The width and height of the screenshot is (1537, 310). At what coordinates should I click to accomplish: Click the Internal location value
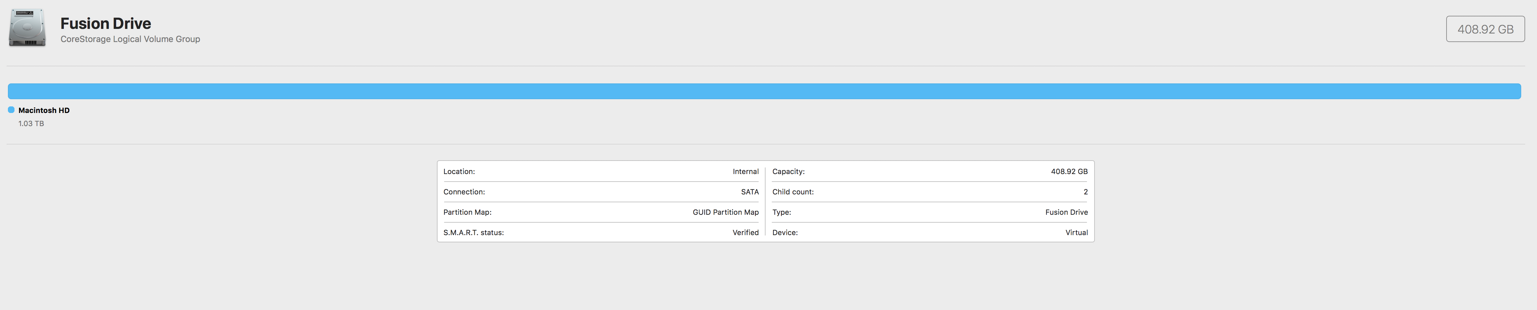[x=746, y=172]
